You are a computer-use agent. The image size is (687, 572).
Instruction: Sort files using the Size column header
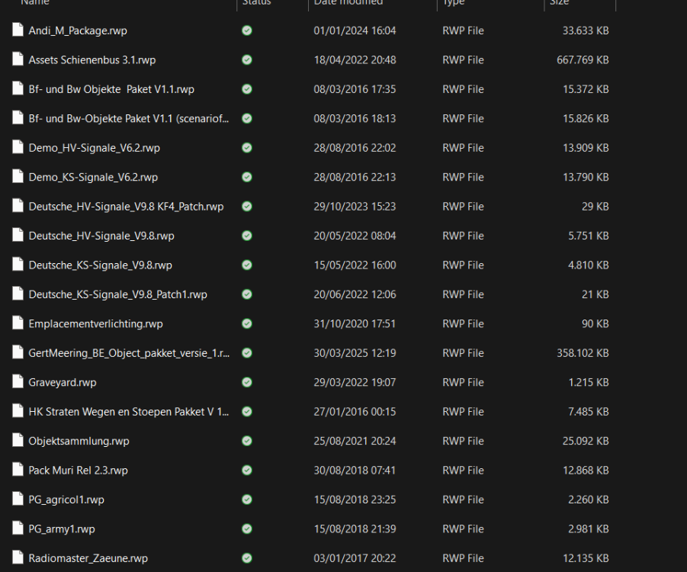559,4
